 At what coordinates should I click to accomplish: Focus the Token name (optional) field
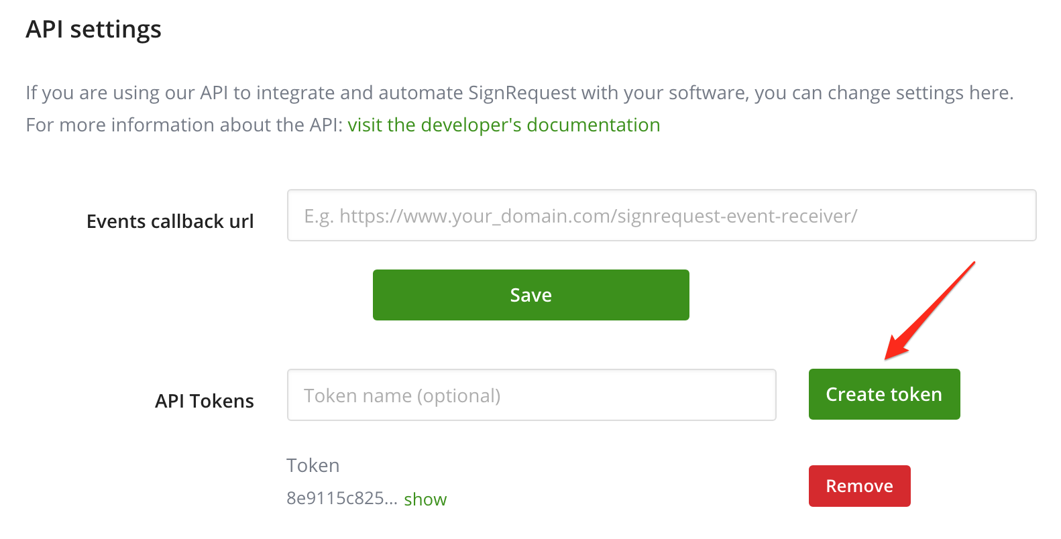[531, 395]
